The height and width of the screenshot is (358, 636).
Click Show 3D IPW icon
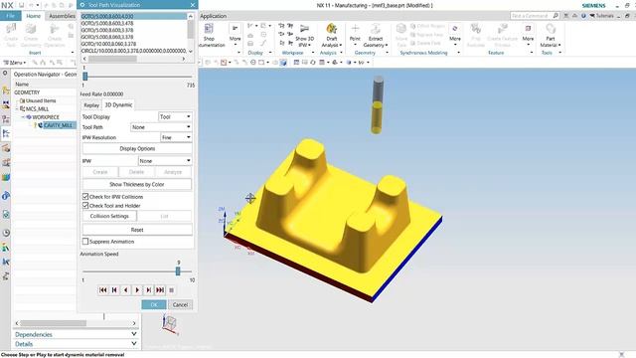click(x=304, y=29)
